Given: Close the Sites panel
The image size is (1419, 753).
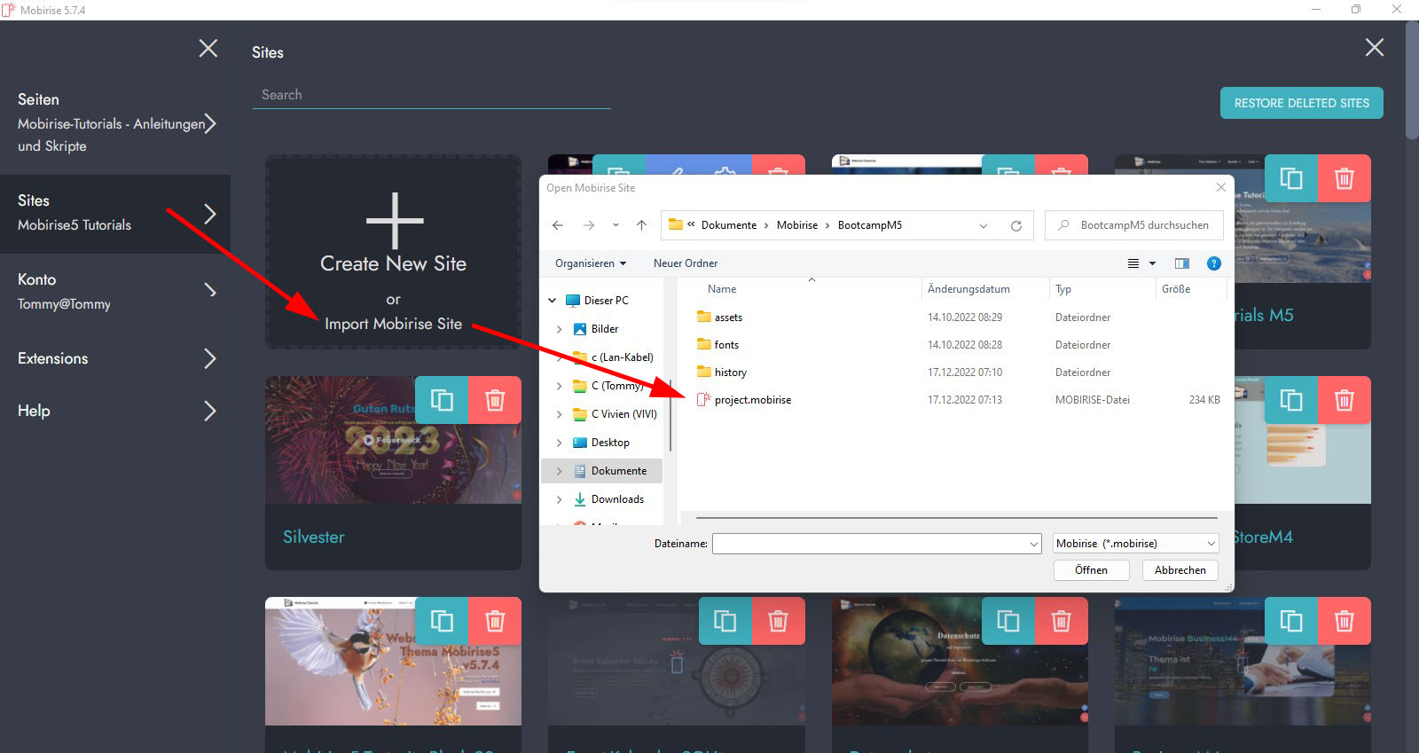Looking at the screenshot, I should point(1375,47).
